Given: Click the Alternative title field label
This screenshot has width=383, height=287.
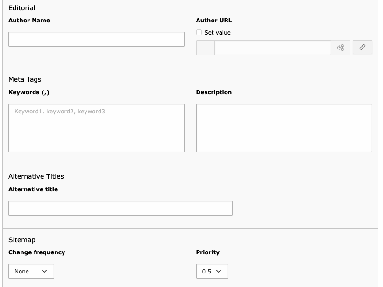Looking at the screenshot, I should point(33,189).
